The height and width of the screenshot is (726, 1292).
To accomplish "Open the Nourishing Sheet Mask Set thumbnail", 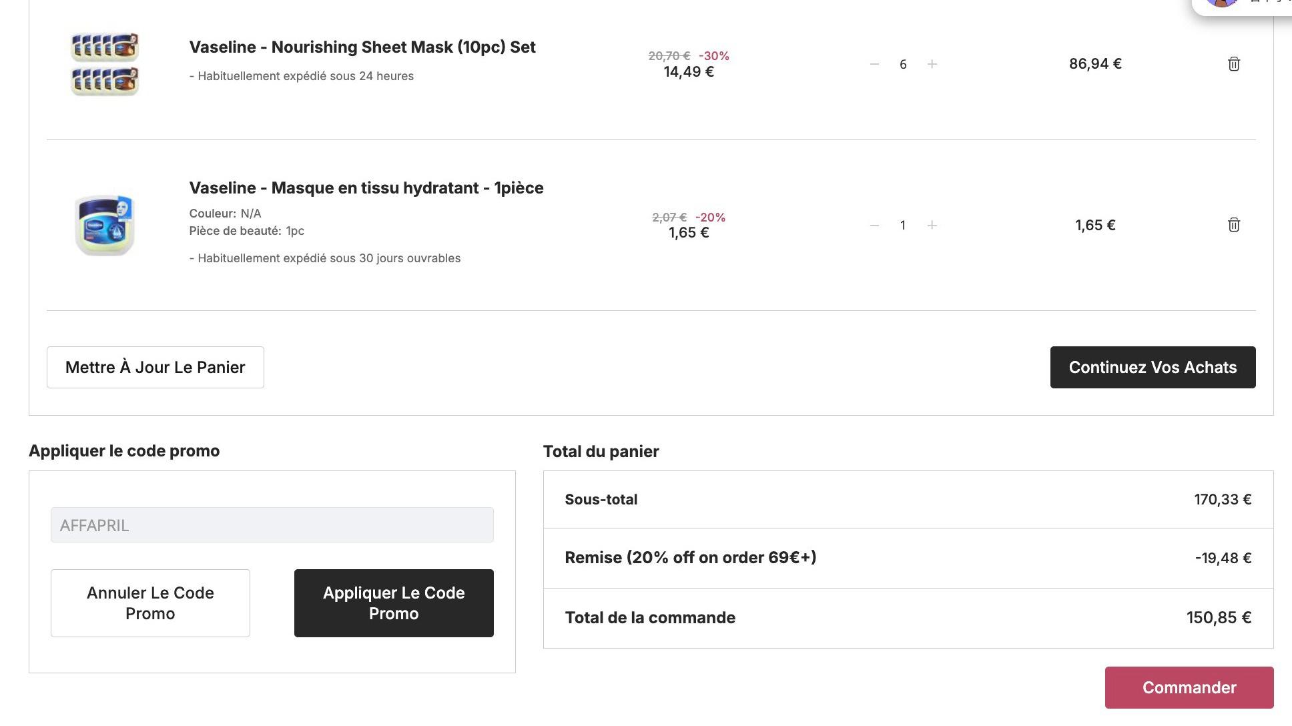I will pyautogui.click(x=105, y=64).
